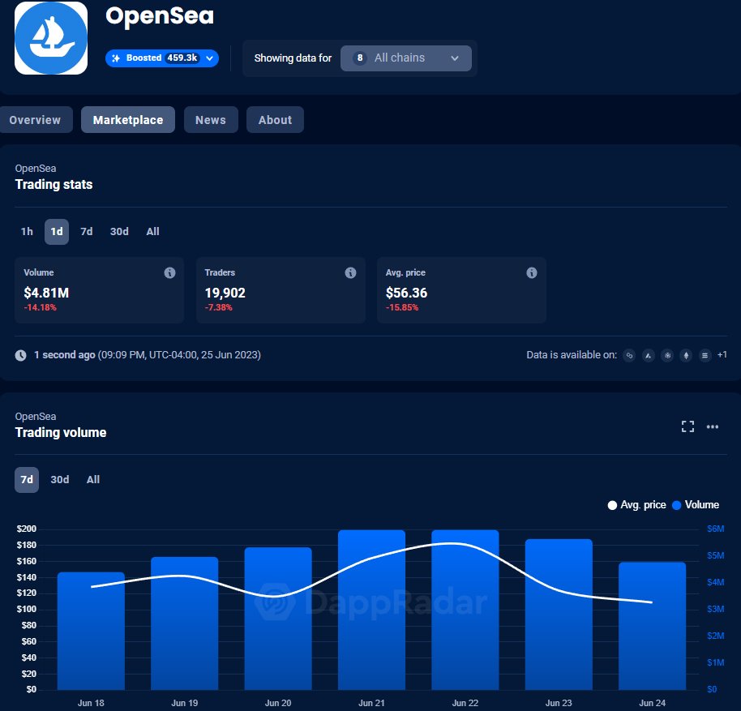Set trading stats range to 1d
The width and height of the screenshot is (741, 711).
(x=57, y=232)
